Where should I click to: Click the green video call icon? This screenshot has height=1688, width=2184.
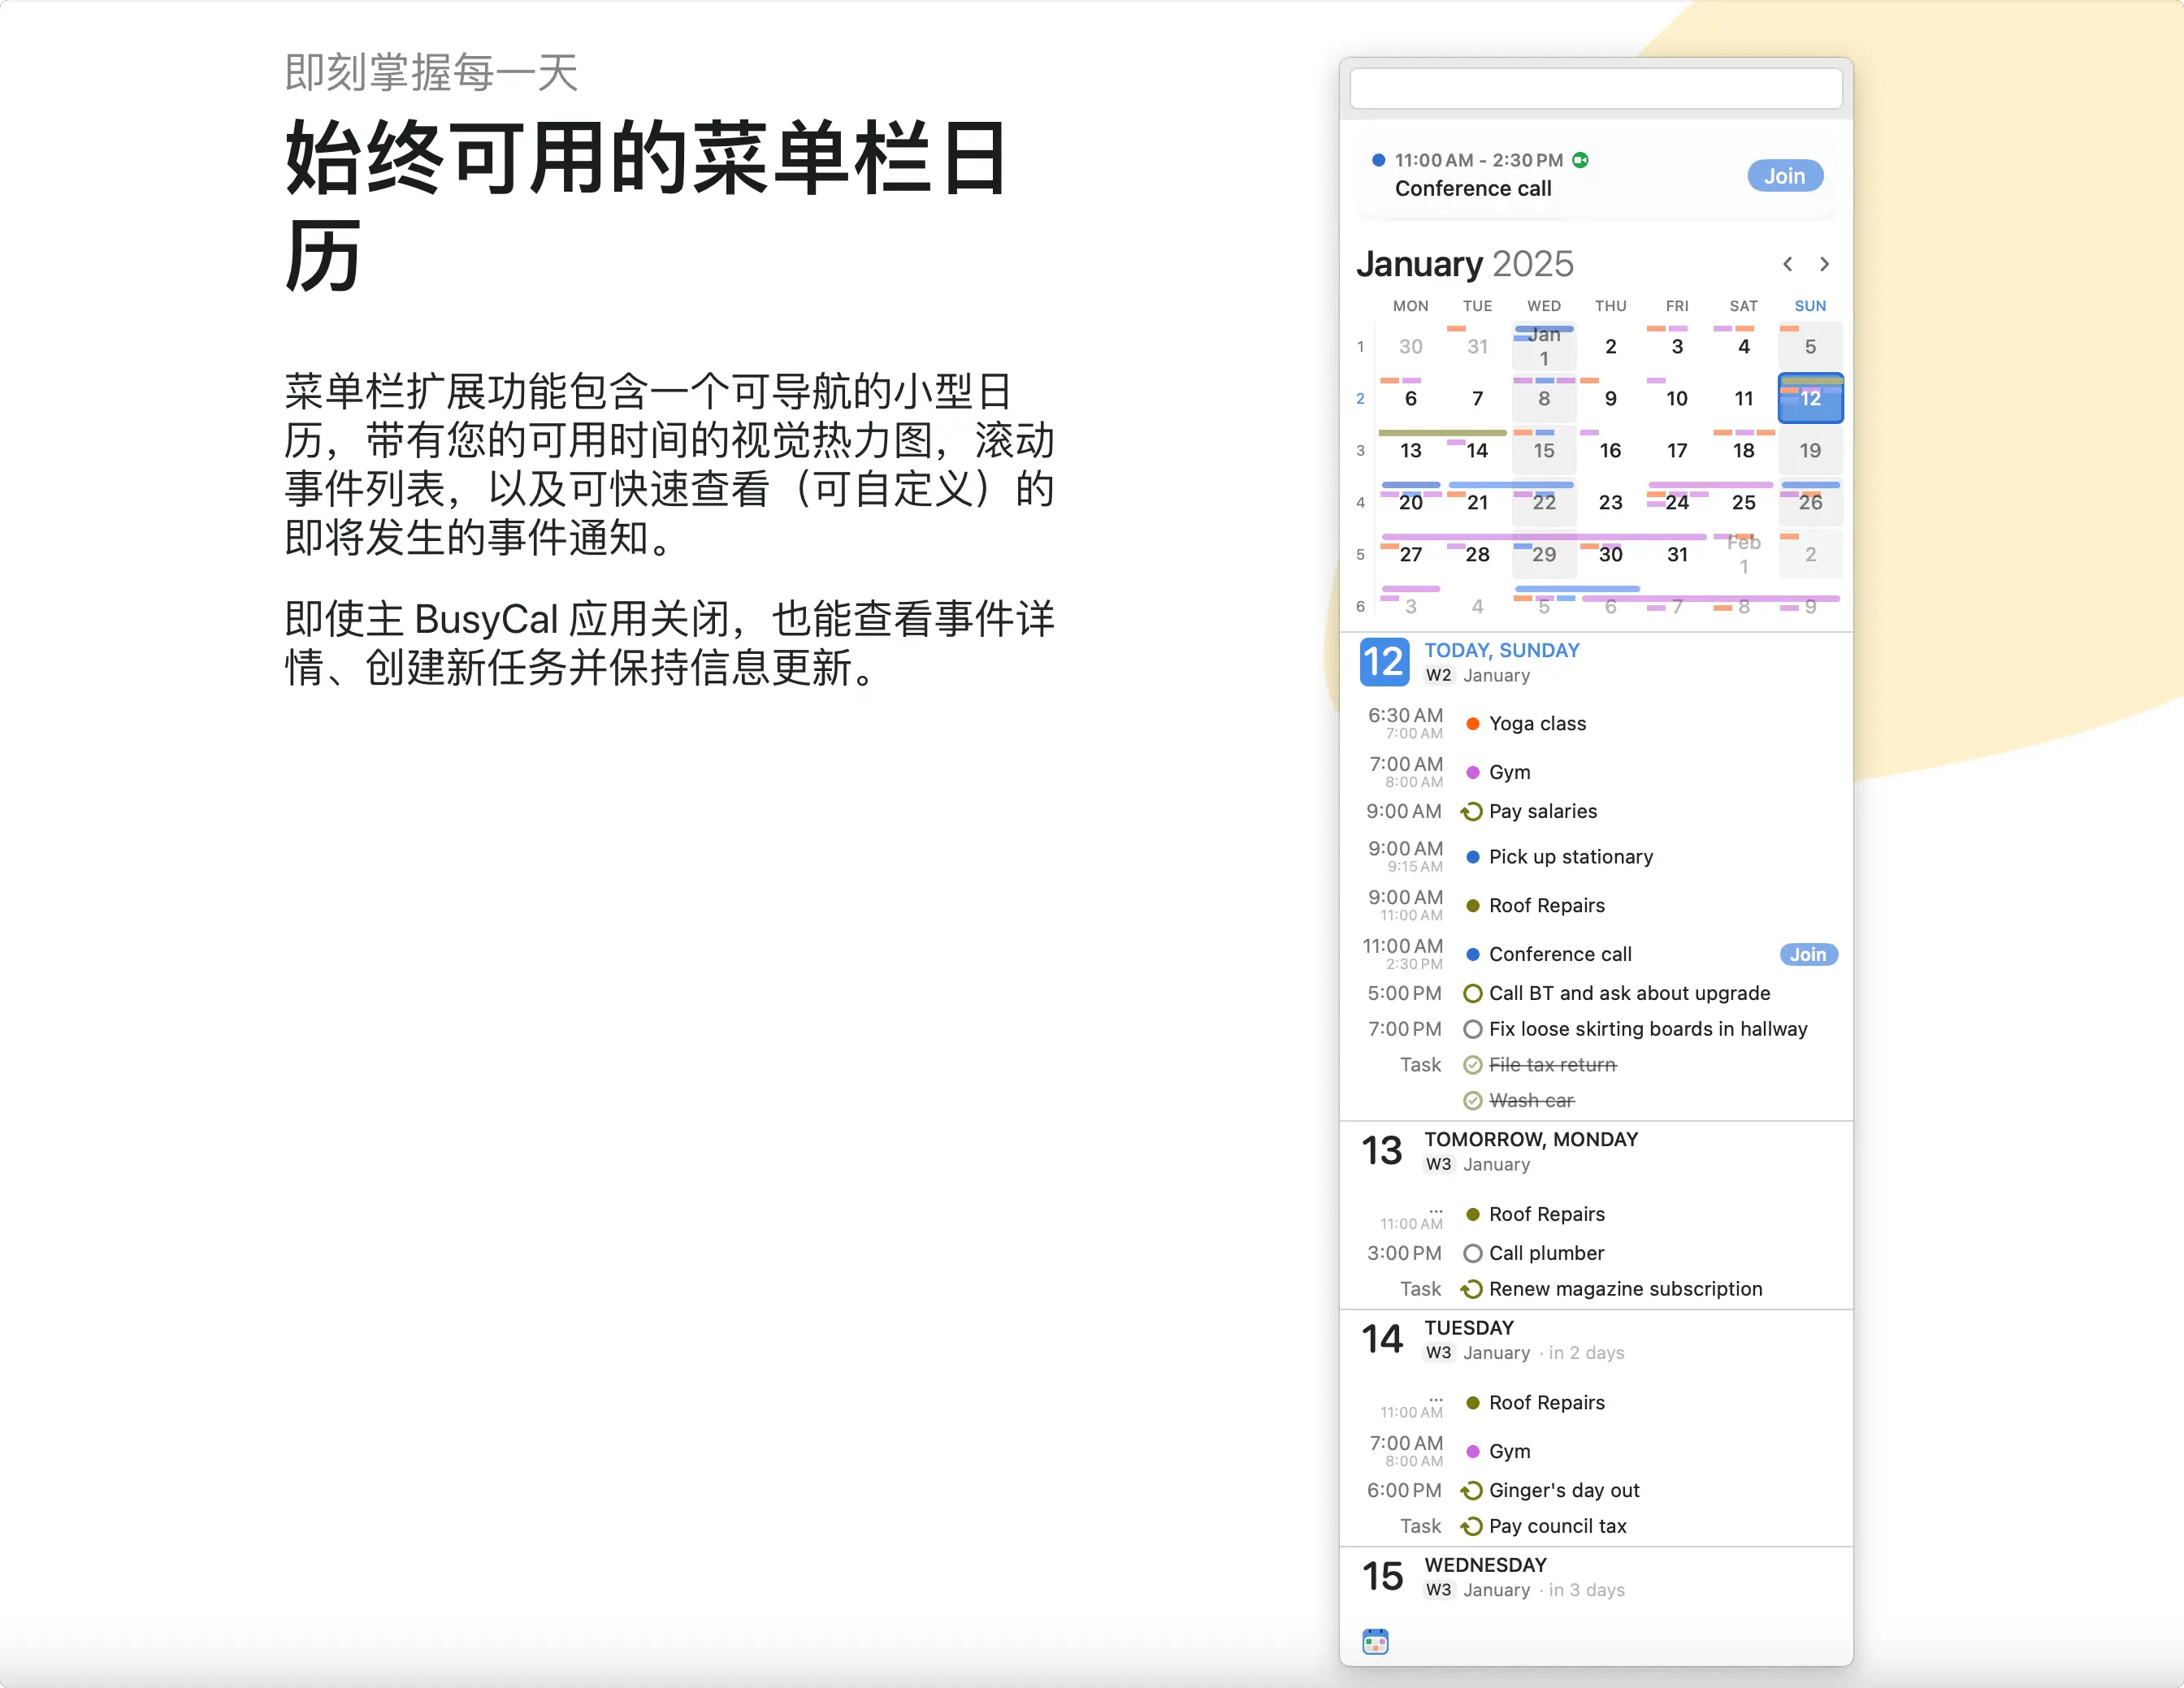pyautogui.click(x=1580, y=160)
